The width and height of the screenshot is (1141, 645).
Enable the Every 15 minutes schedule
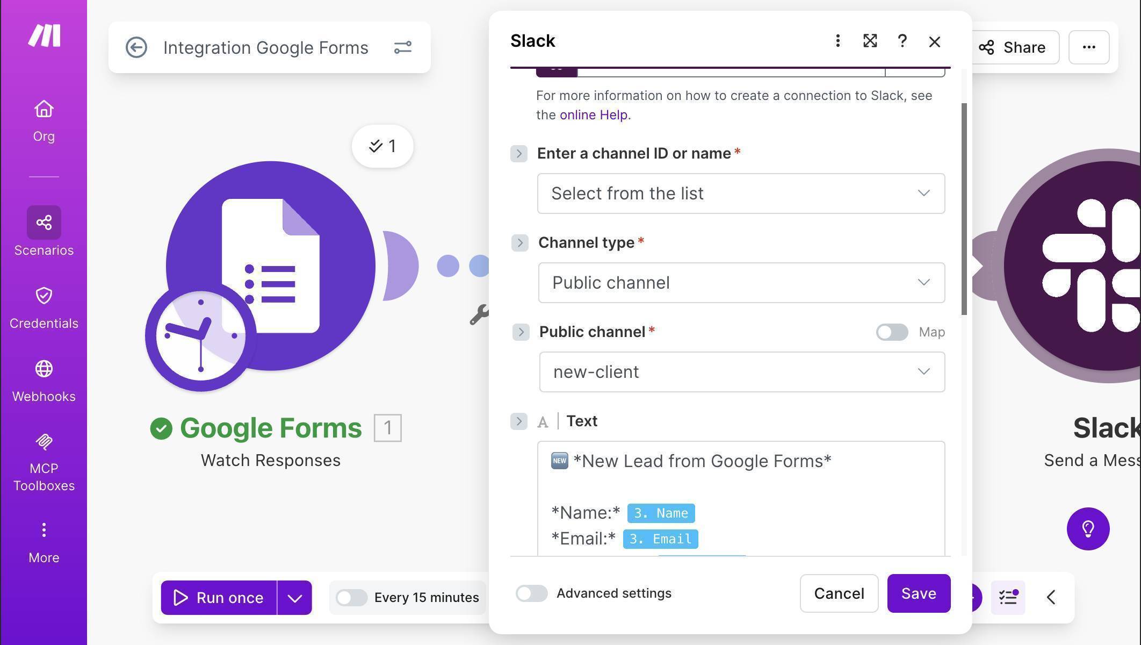click(352, 597)
